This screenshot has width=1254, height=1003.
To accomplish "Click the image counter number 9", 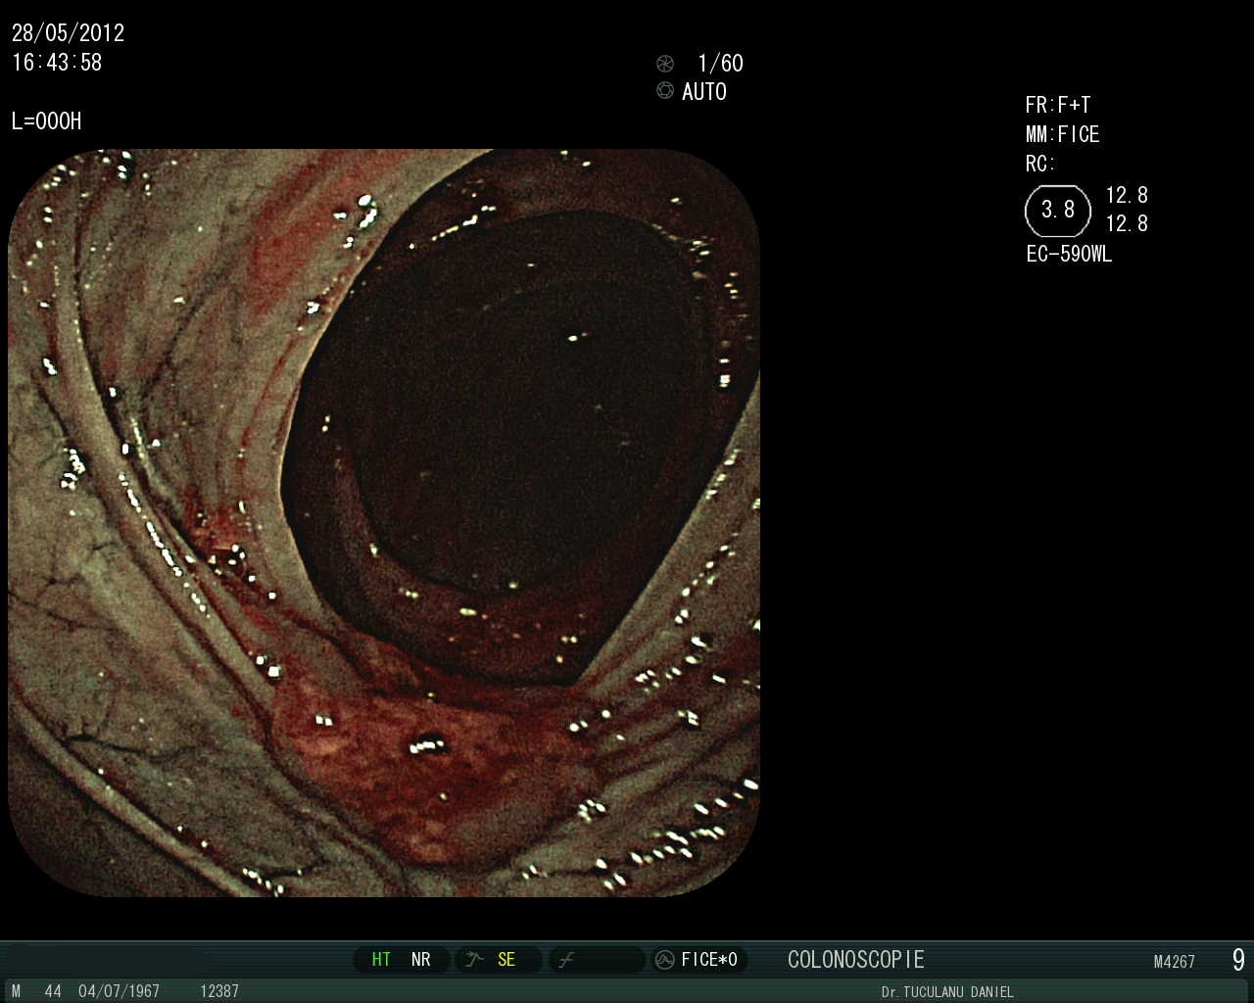I will pyautogui.click(x=1238, y=960).
